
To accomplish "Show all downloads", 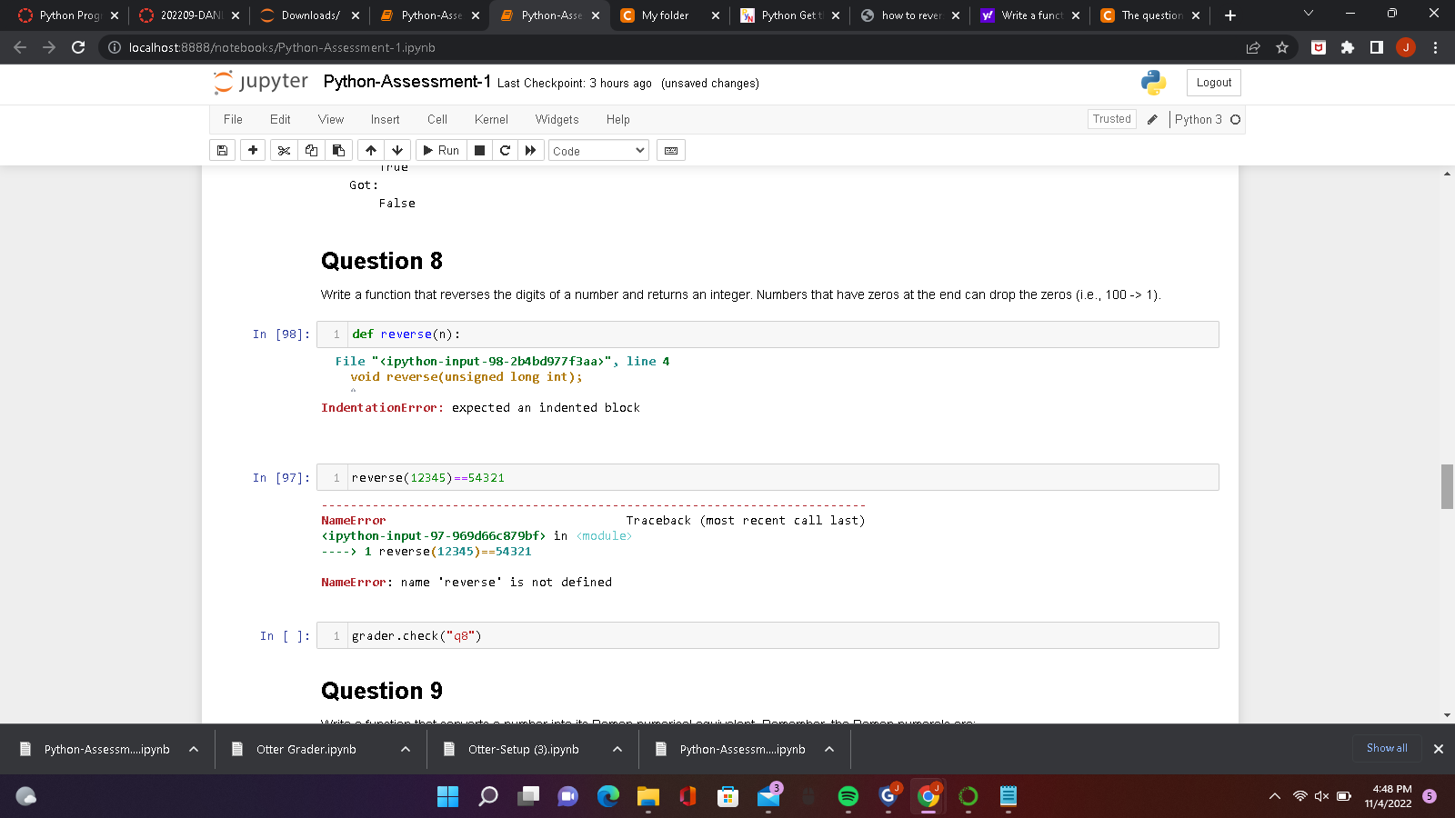I will point(1387,748).
